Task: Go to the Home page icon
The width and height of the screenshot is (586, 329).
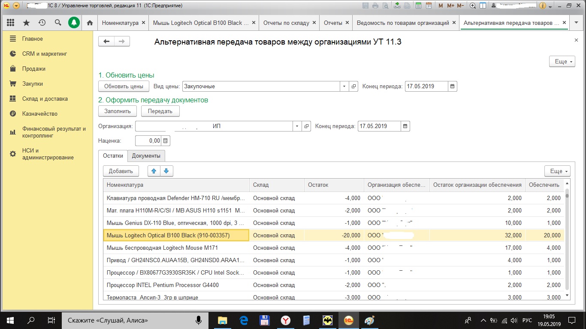Action: click(x=90, y=23)
